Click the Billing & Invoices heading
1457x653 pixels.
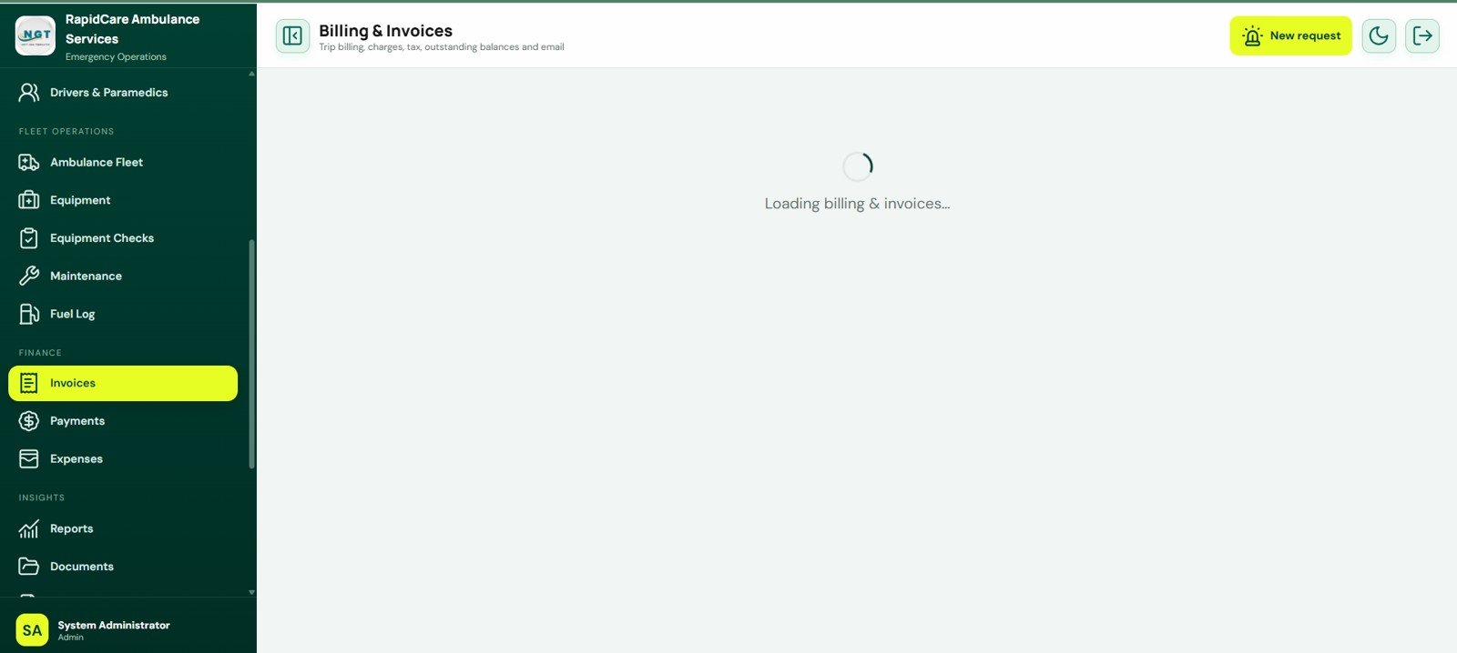(385, 31)
